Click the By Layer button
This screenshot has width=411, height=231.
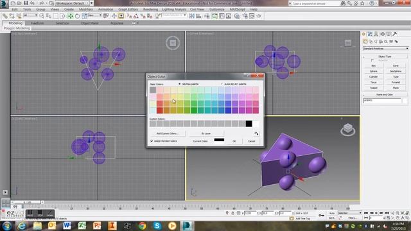tap(206, 133)
